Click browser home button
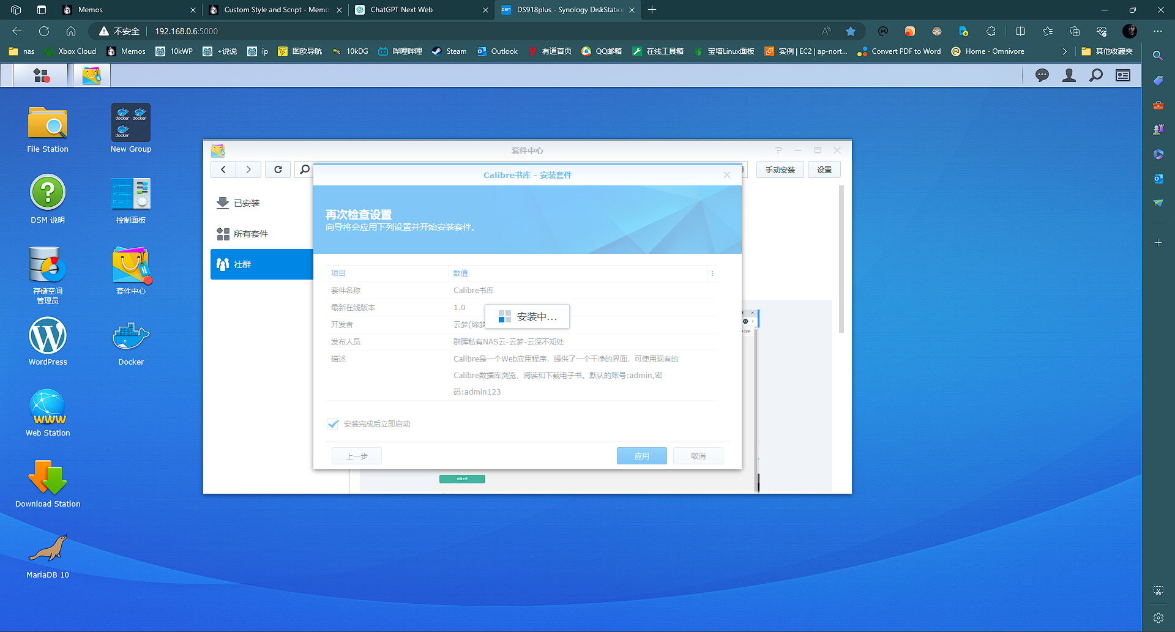 pos(71,31)
